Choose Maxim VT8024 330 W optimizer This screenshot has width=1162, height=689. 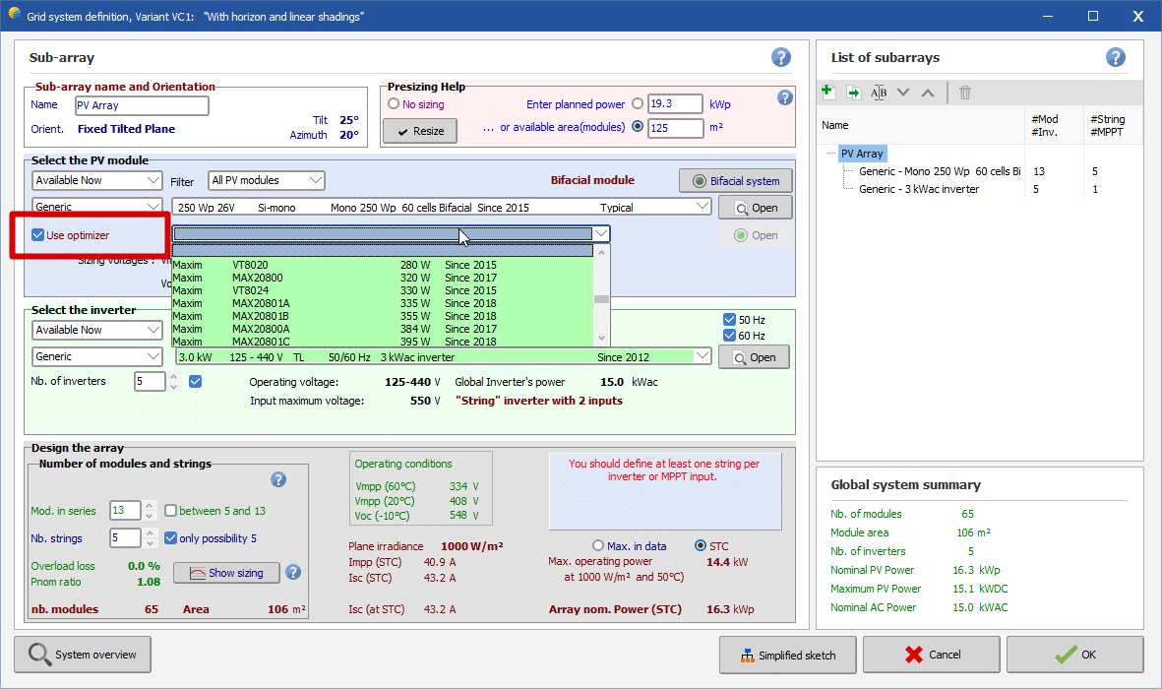tap(383, 290)
